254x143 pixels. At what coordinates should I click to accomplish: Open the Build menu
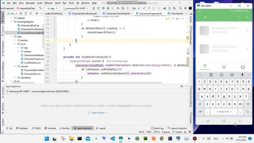[x=58, y=3]
